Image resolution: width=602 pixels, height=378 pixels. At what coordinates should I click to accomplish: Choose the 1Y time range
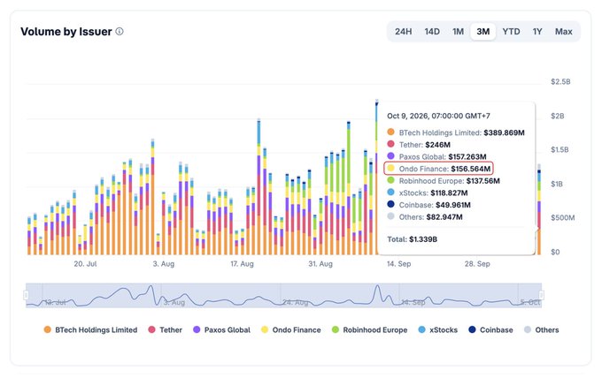537,32
